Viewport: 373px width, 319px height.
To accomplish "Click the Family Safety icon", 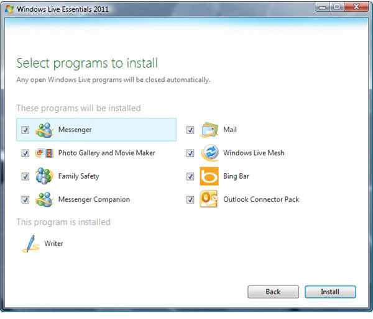I will click(x=44, y=176).
